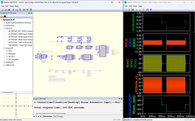195x121 pixels.
Task: Close the Output Window panel
Action: tap(122, 99)
